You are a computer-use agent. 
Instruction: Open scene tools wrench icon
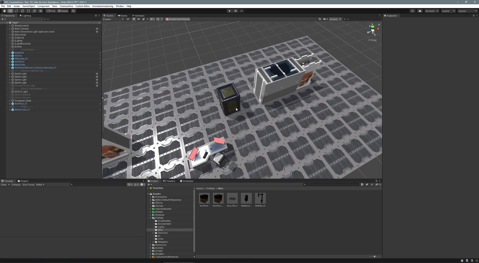click(320, 19)
